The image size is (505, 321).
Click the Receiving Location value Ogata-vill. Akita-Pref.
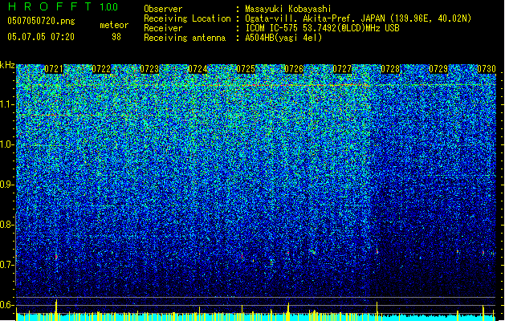click(x=299, y=18)
